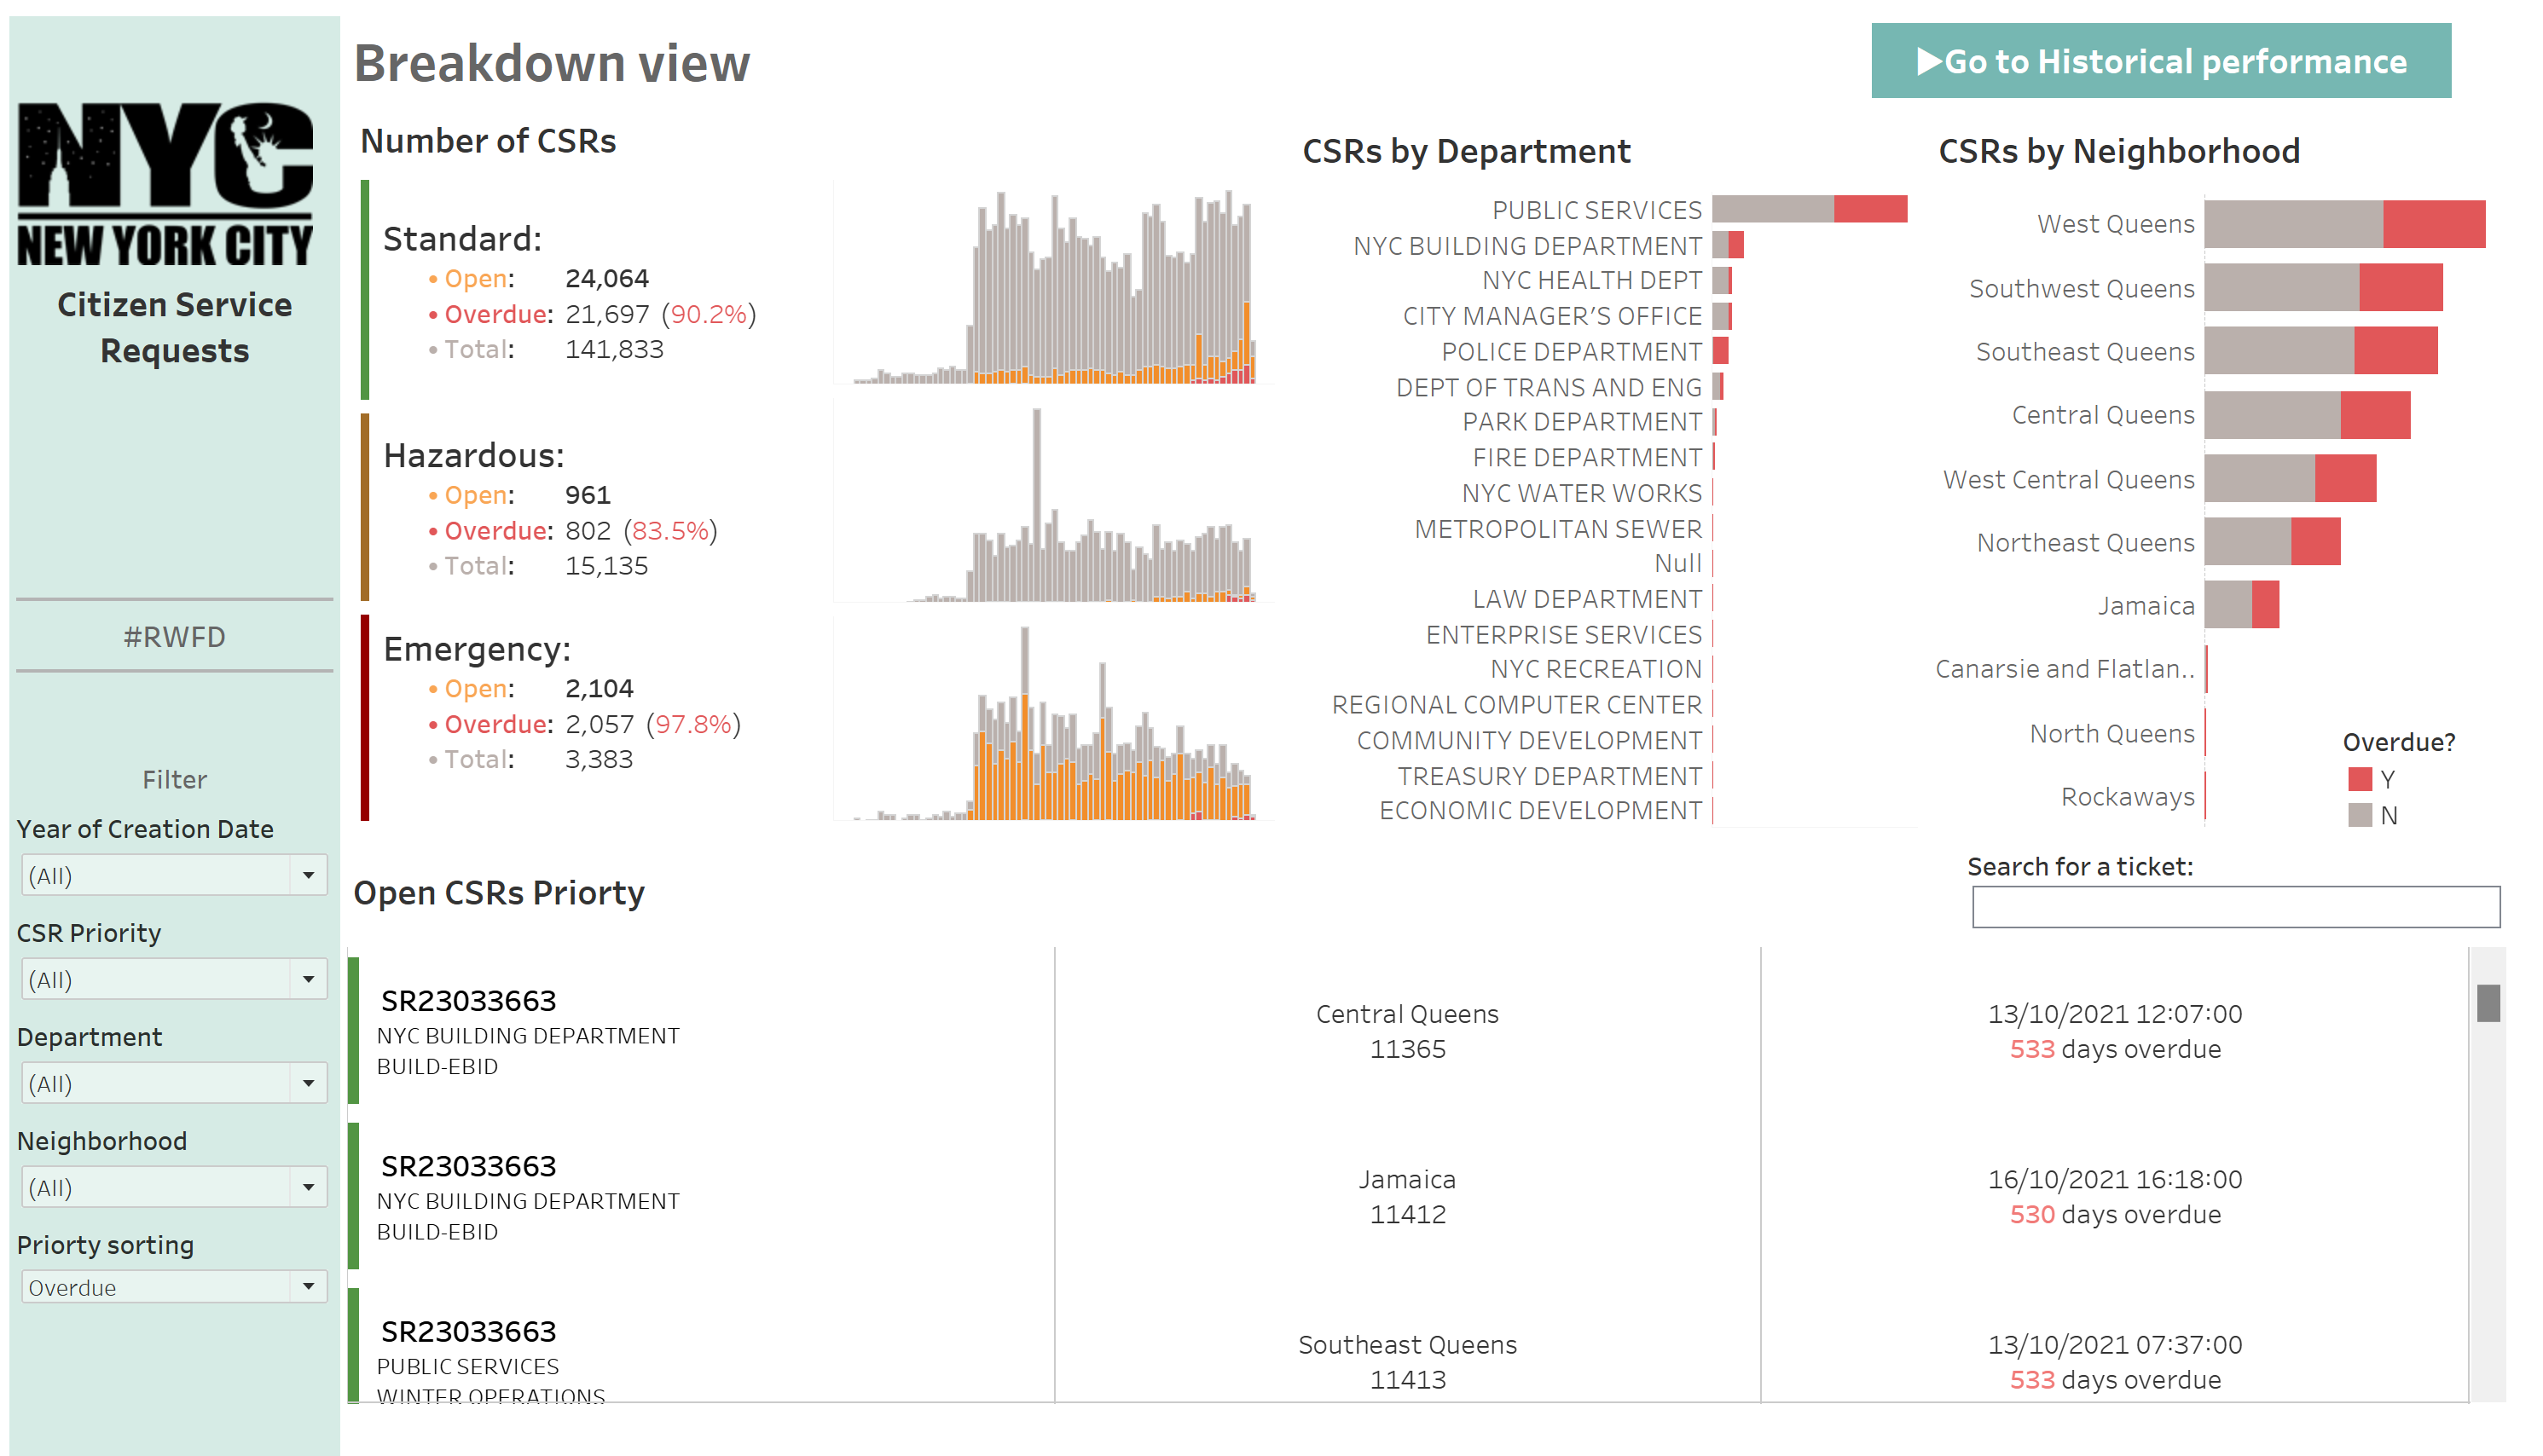Click POLICE DEPARTMENT label
Image resolution: width=2543 pixels, height=1456 pixels.
point(1571,352)
